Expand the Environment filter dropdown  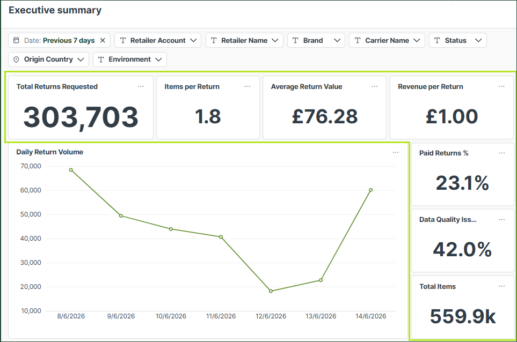(129, 60)
